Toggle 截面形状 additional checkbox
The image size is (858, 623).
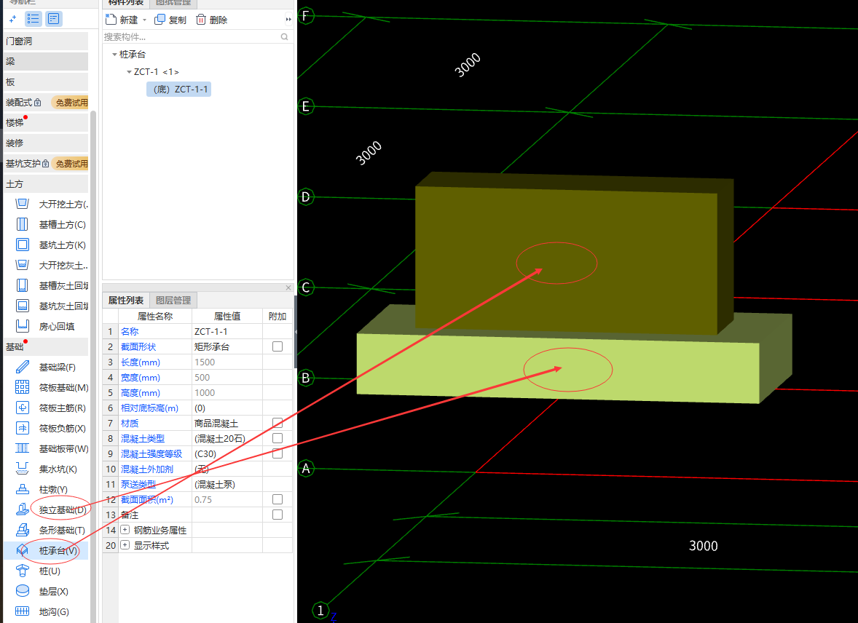pos(278,346)
